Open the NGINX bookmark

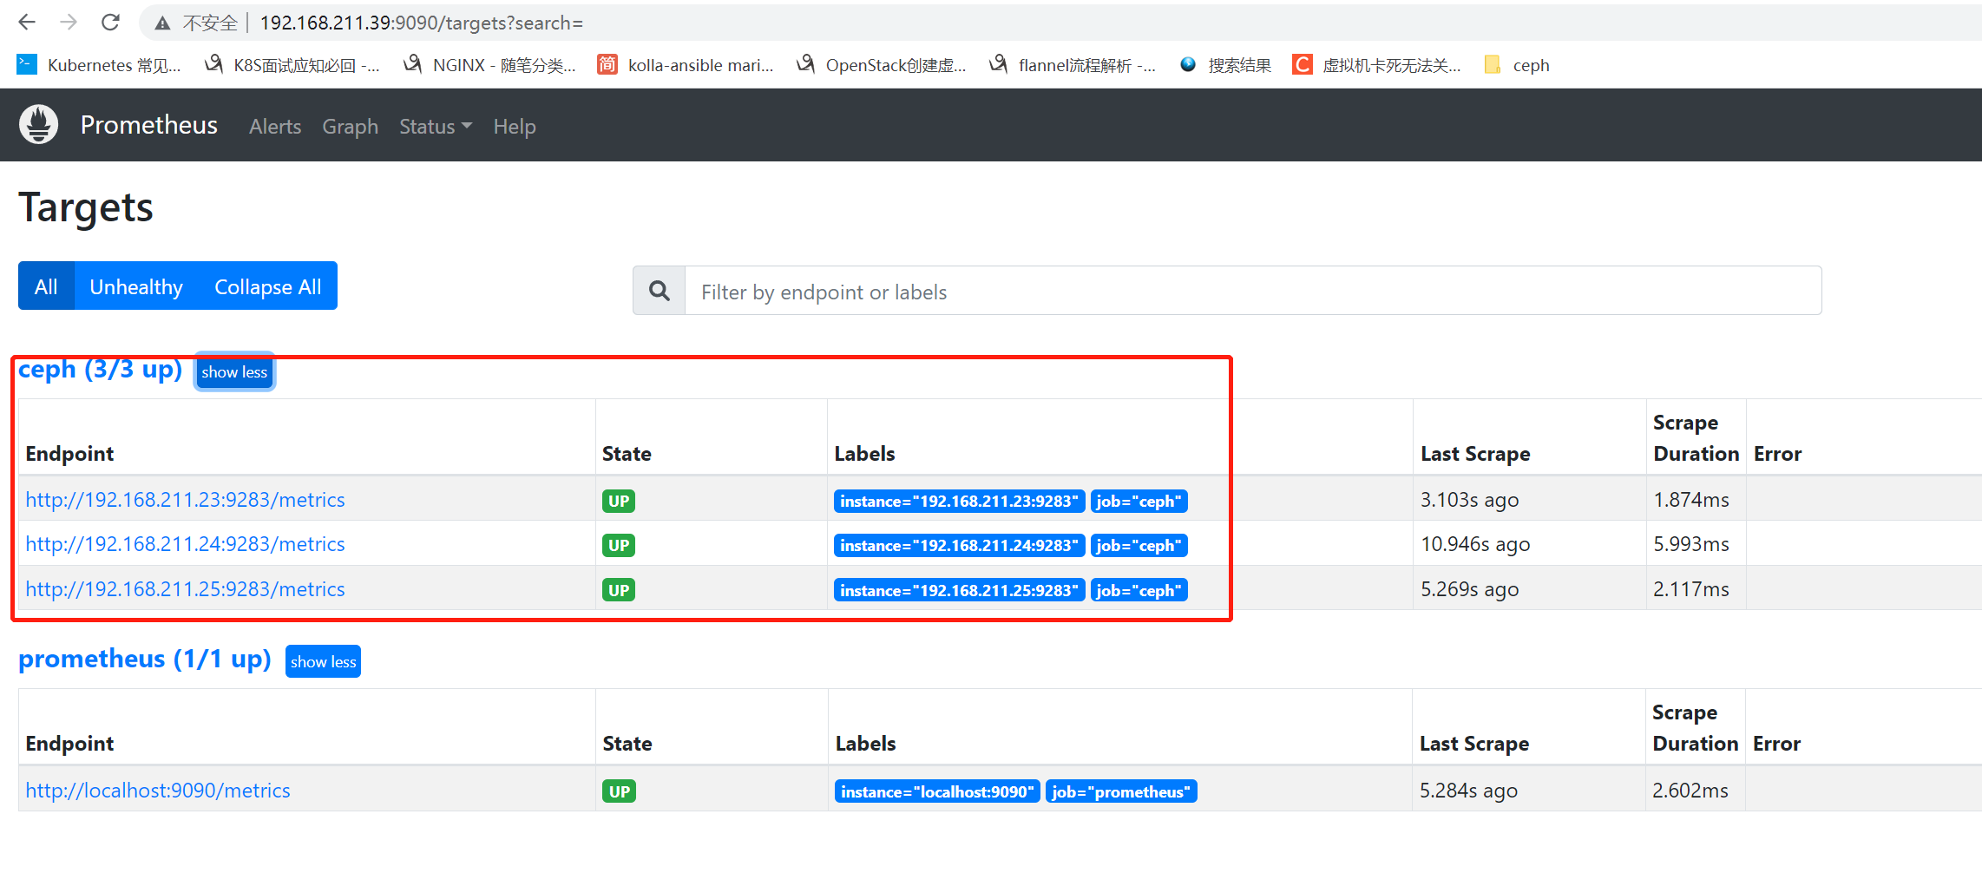489,65
